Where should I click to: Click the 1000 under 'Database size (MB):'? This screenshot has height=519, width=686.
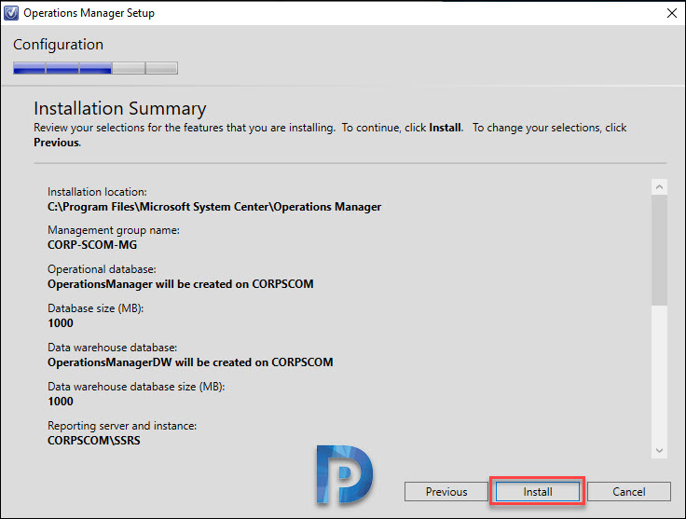coord(61,323)
